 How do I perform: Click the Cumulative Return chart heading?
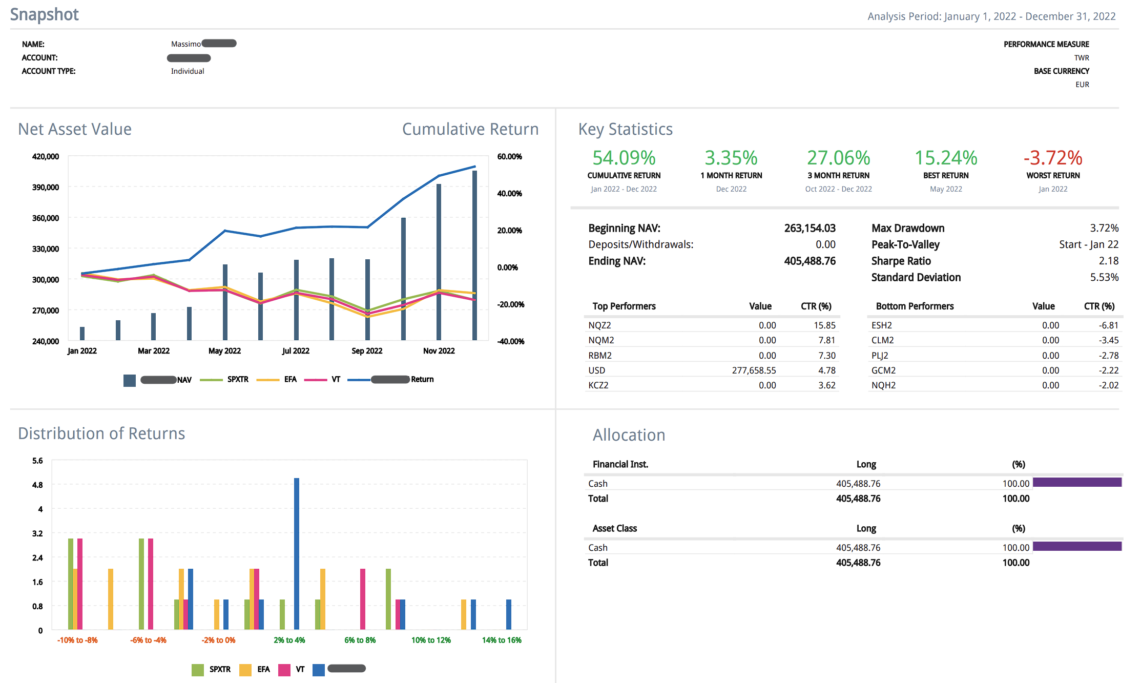click(470, 129)
